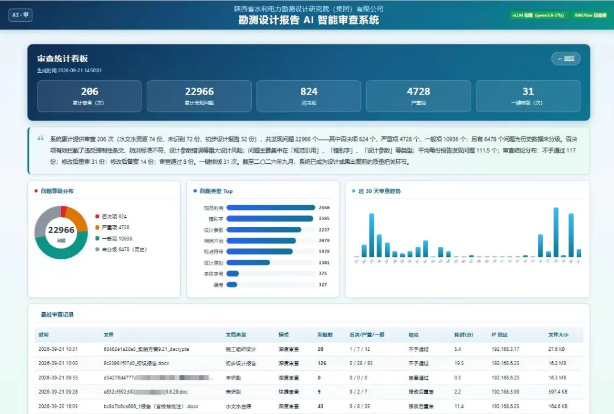Image resolution: width=614 pixels, height=414 pixels.
Task: Sort by the 耗时(分) column header
Action: 464,334
